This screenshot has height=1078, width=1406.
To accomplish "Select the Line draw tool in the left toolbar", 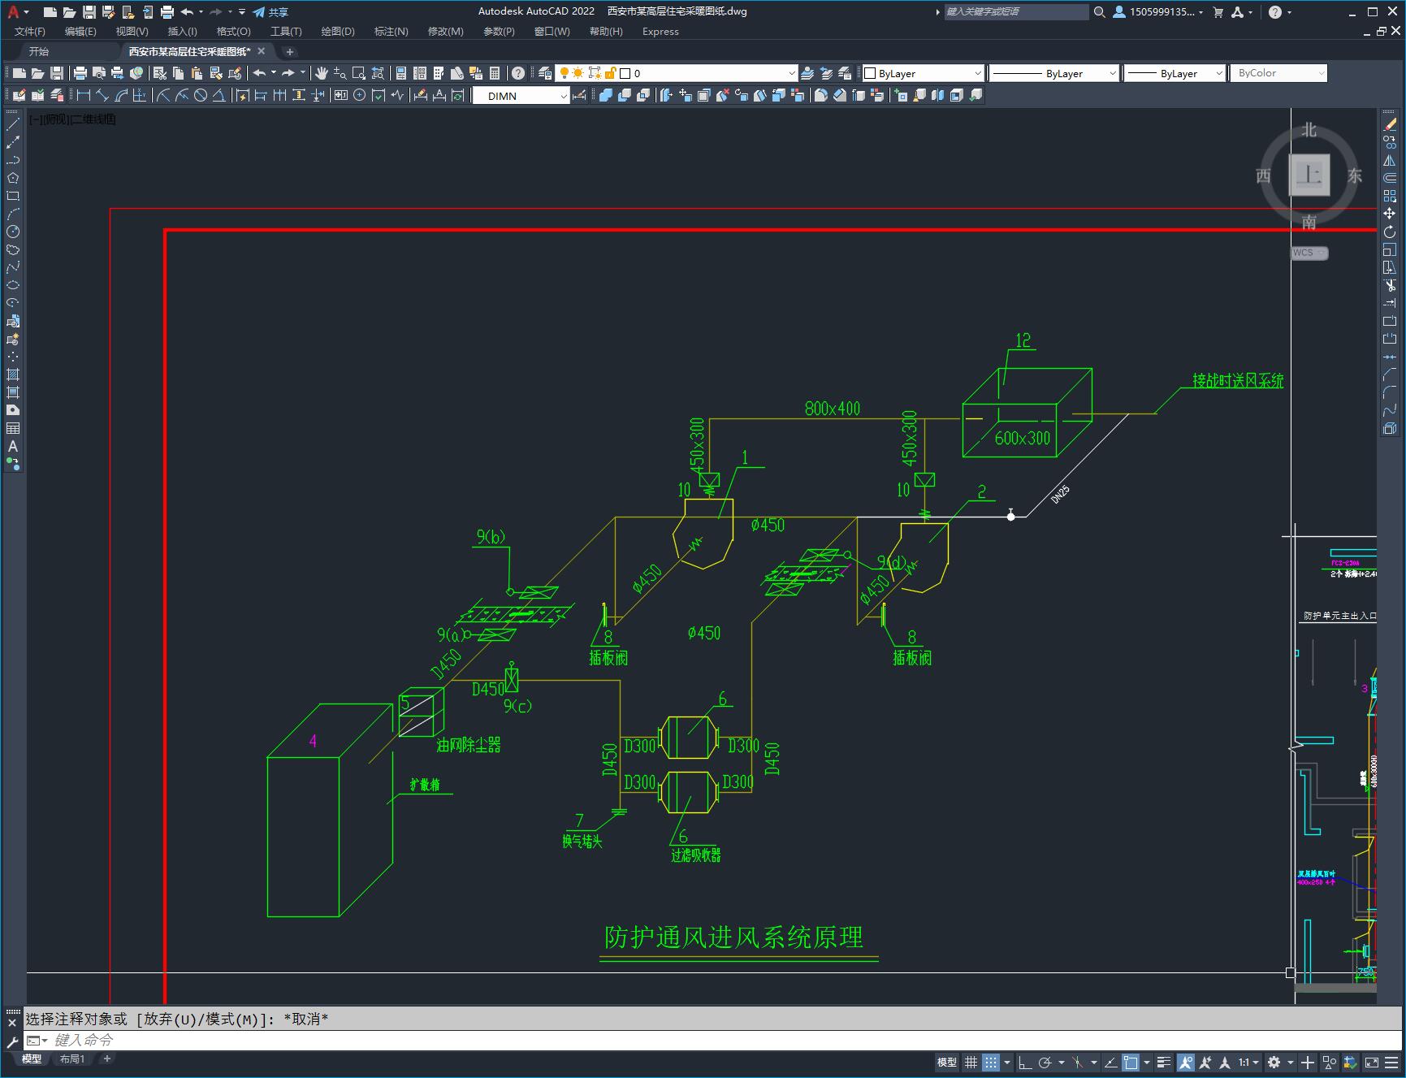I will (x=13, y=124).
